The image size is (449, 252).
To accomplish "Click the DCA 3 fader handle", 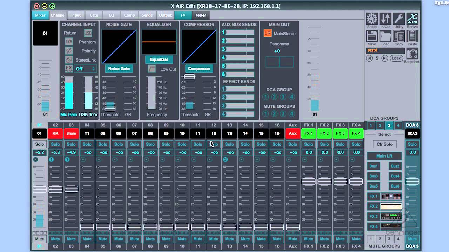I will (x=412, y=181).
